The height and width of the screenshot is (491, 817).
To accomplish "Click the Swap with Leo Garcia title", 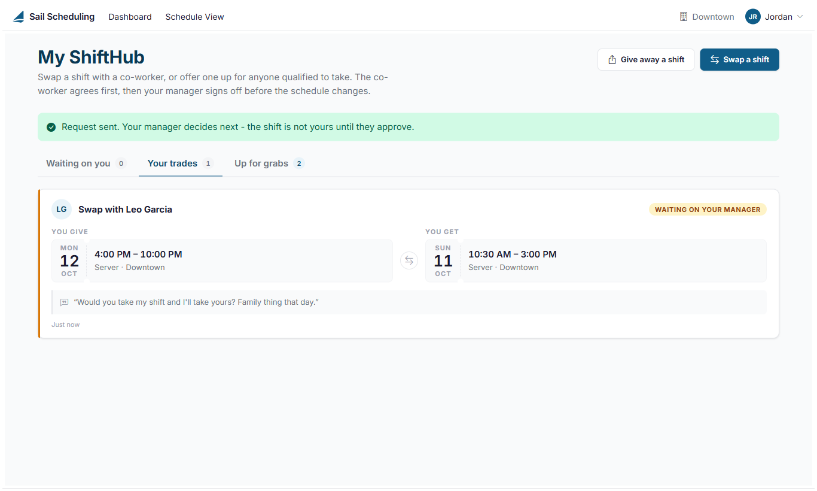I will [x=126, y=210].
